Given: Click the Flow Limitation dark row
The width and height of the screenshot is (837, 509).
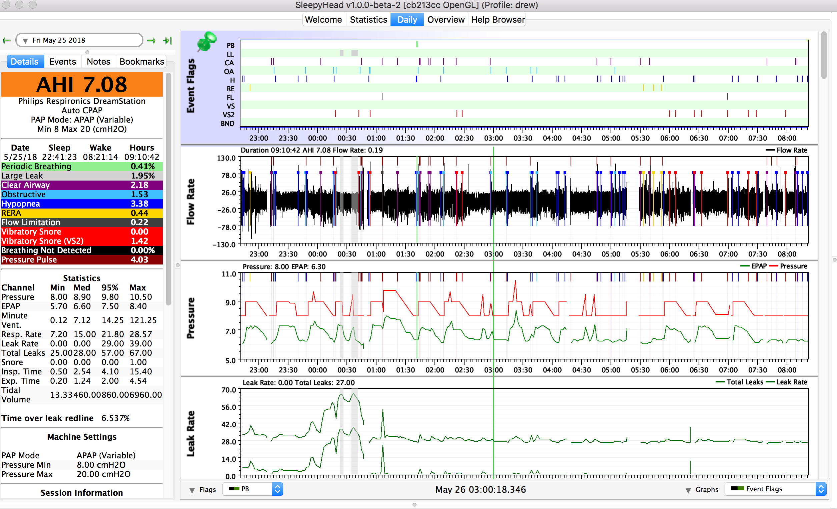Looking at the screenshot, I should (82, 222).
